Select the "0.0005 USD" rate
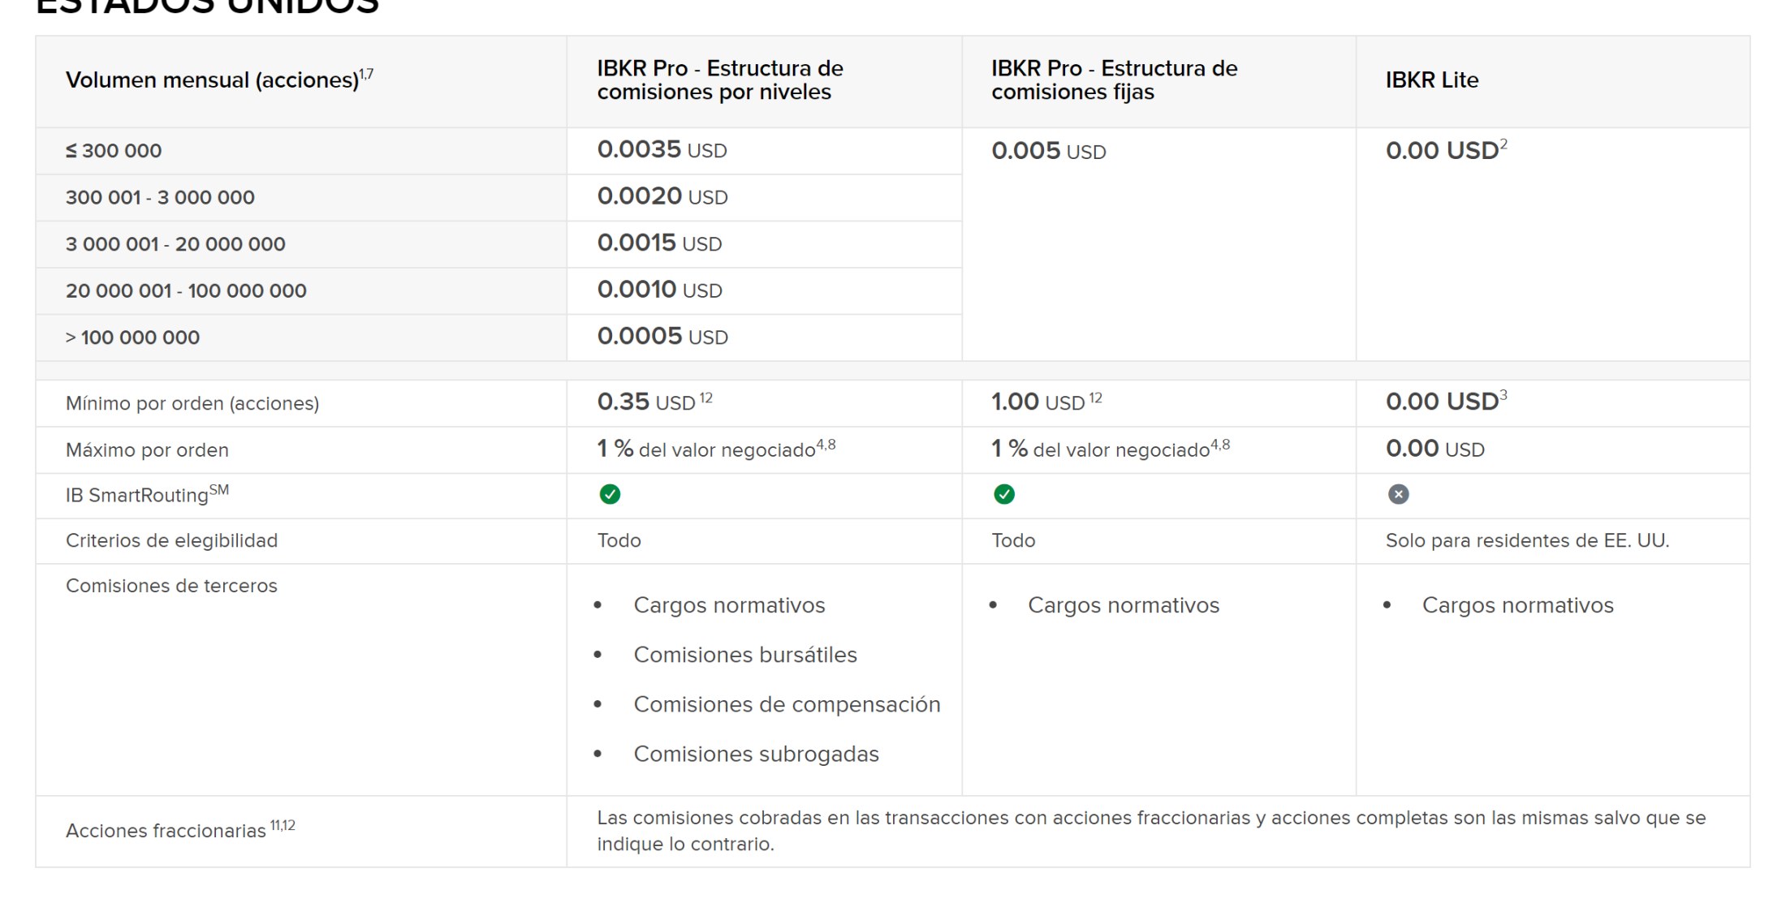The width and height of the screenshot is (1786, 903). [x=662, y=336]
